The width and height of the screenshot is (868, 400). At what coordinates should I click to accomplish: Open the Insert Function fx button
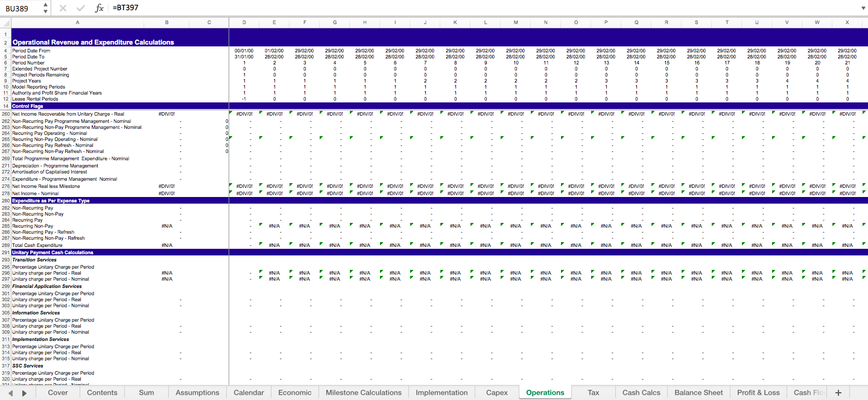click(x=100, y=8)
